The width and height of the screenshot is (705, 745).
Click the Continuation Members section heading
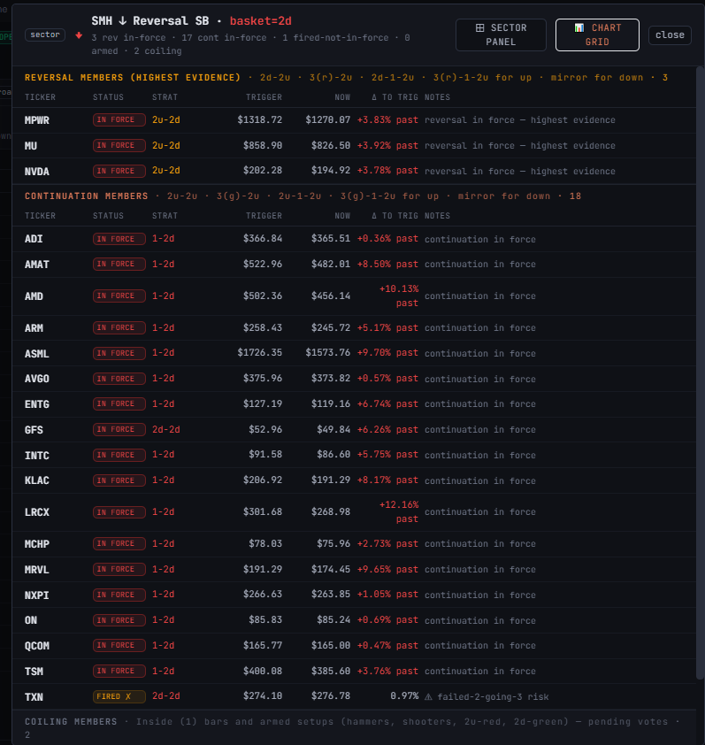coord(87,196)
